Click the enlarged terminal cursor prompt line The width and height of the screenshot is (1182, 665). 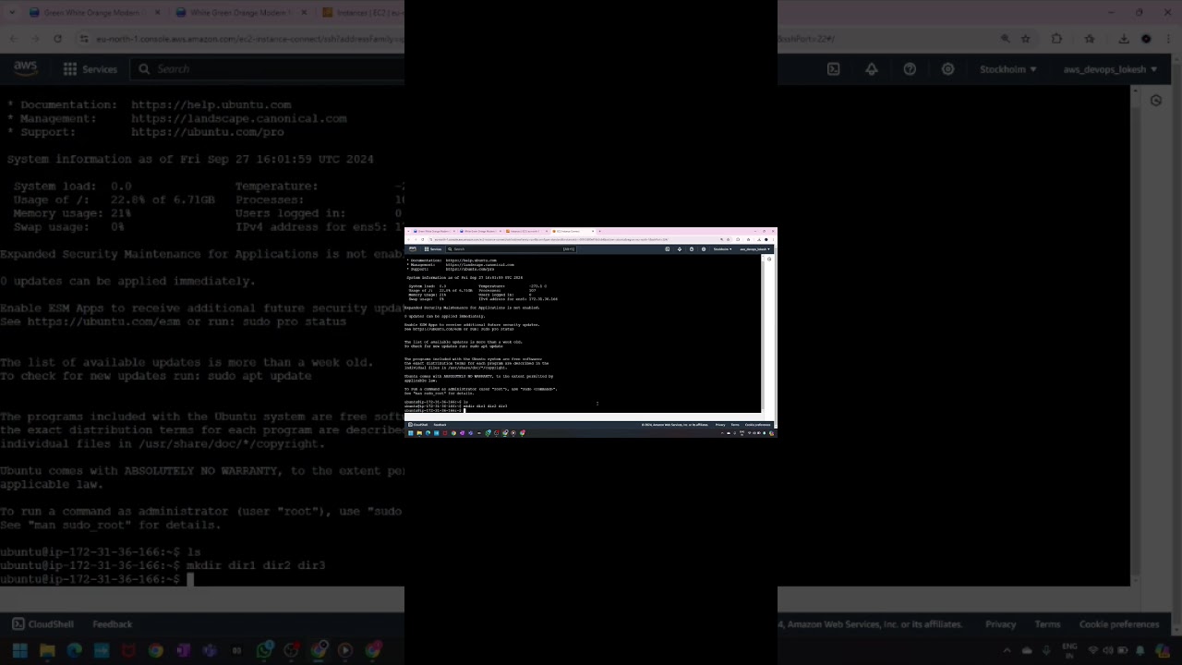click(x=97, y=579)
